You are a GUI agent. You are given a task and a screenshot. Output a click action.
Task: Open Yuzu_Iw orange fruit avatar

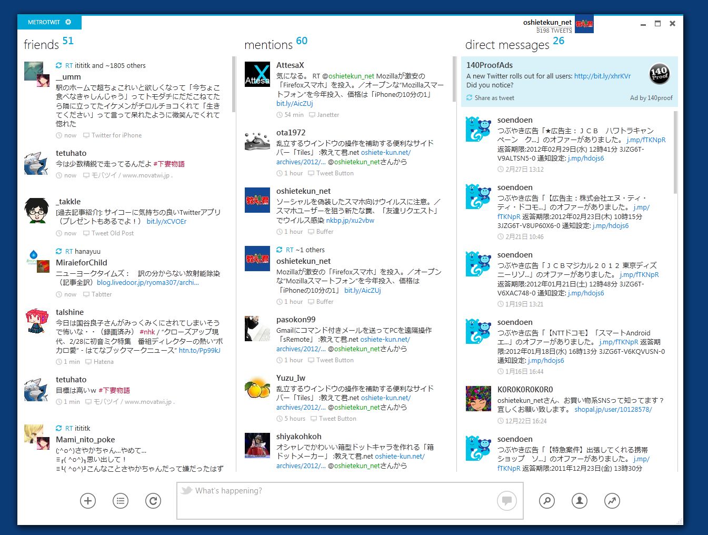[x=257, y=387]
